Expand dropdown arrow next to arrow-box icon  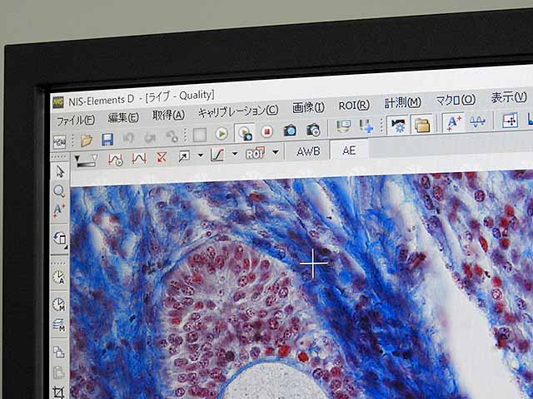200,155
